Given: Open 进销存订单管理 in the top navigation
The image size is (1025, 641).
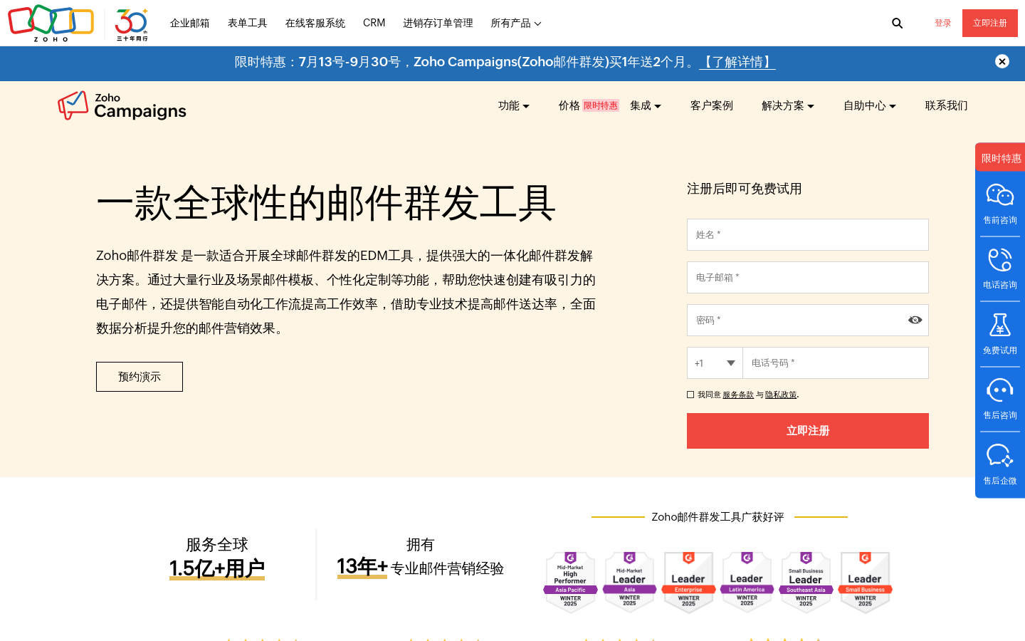Looking at the screenshot, I should pyautogui.click(x=438, y=24).
